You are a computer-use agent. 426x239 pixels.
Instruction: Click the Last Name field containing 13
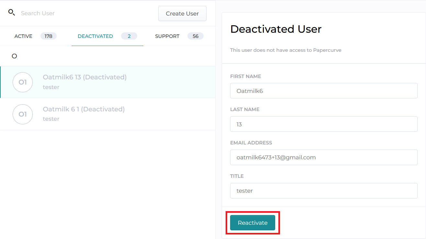324,124
